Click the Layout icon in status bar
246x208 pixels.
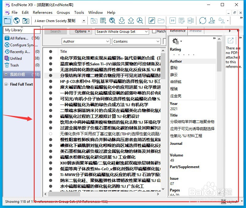[223, 202]
